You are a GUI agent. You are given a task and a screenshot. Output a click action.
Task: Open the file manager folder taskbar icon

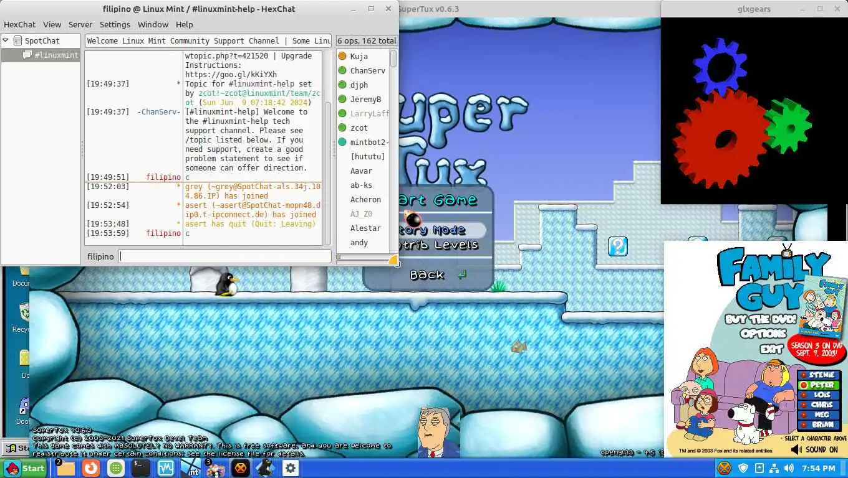coord(65,468)
